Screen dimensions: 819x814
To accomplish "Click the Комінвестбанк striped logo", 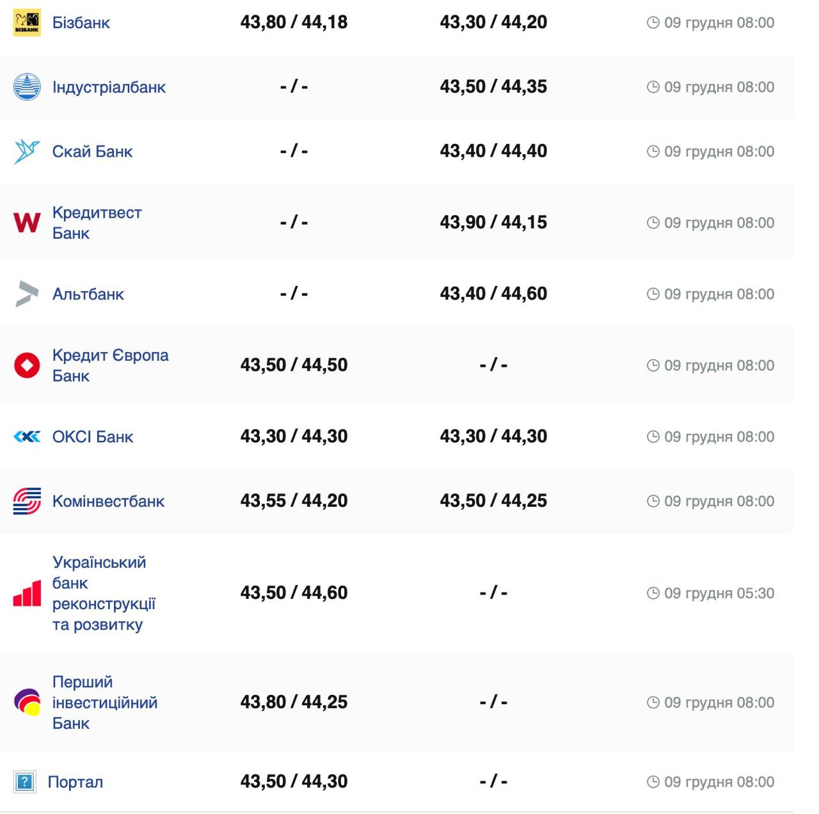I will pos(27,501).
